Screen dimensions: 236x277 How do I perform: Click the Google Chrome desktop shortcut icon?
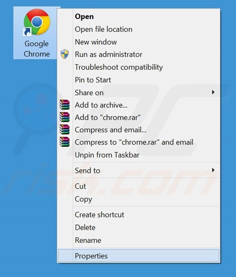click(37, 23)
